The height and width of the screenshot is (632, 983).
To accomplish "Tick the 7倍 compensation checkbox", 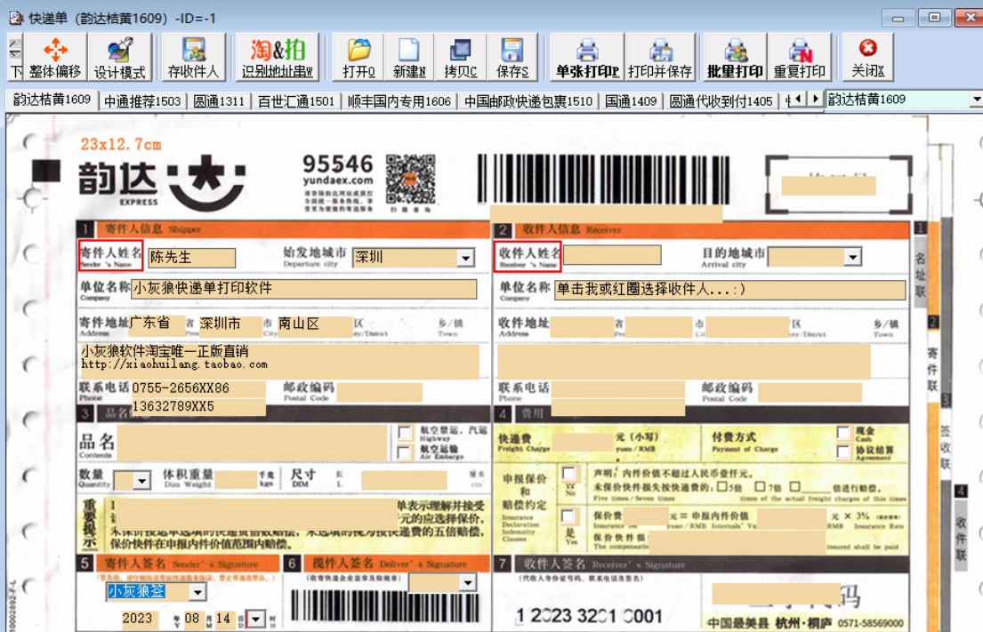I will click(x=760, y=487).
